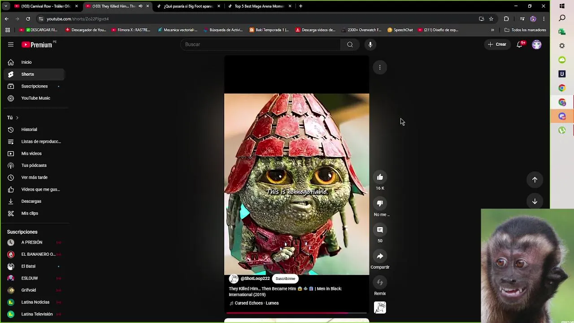Open the SpeechChat bookmark
Viewport: 574px width, 323px height.
click(x=400, y=30)
